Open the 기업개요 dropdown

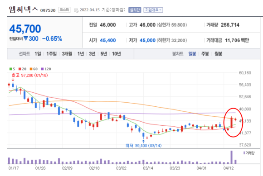pos(153,10)
